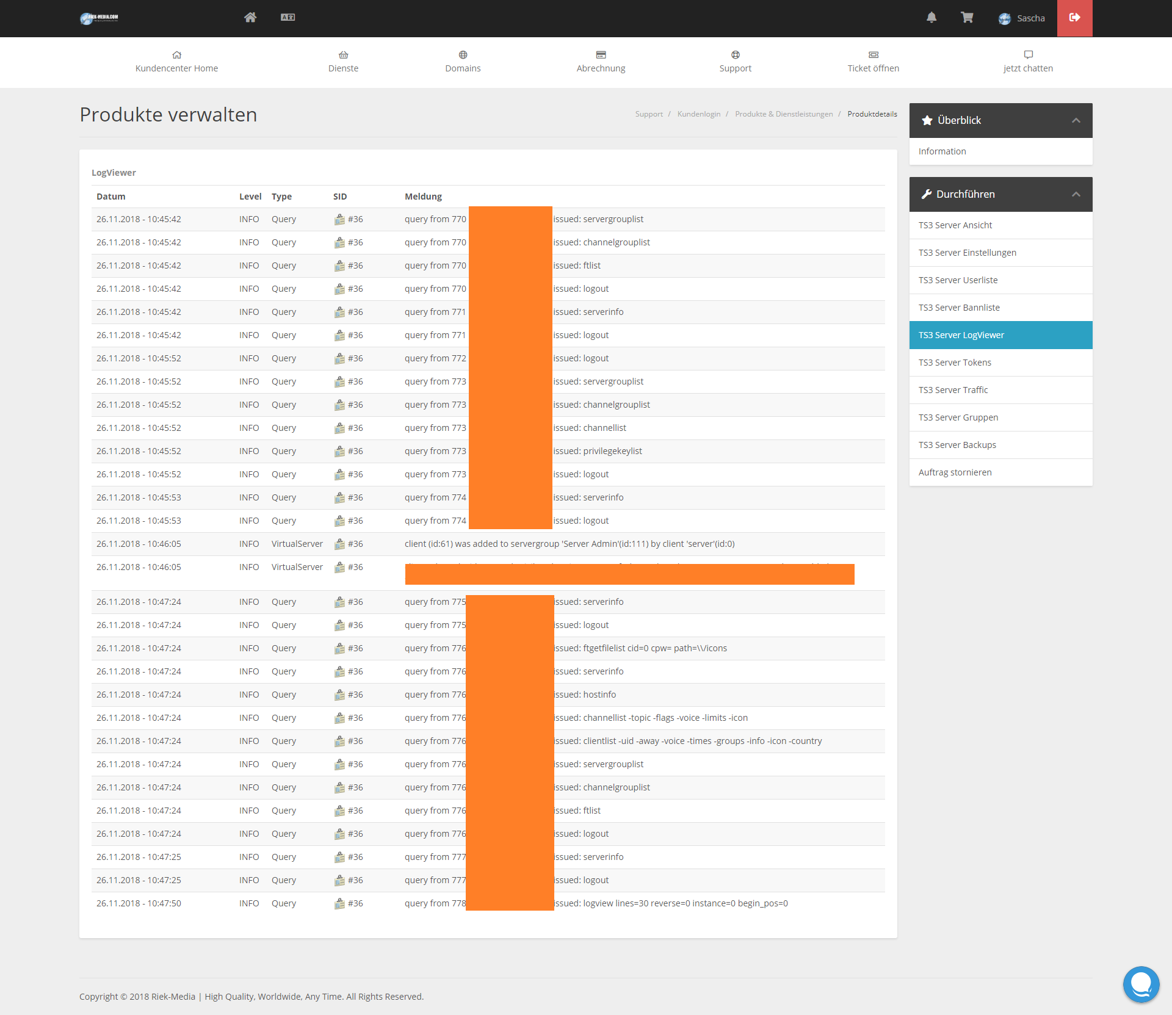This screenshot has height=1015, width=1172.
Task: Open the live chat bubble
Action: point(1140,984)
